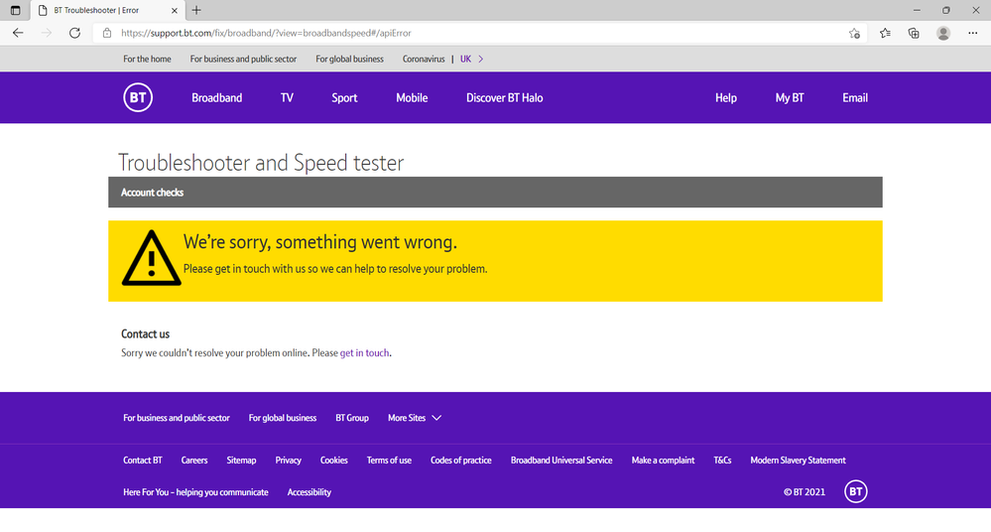Open new browser tab with plus button
Screen dimensions: 991x532
point(196,10)
